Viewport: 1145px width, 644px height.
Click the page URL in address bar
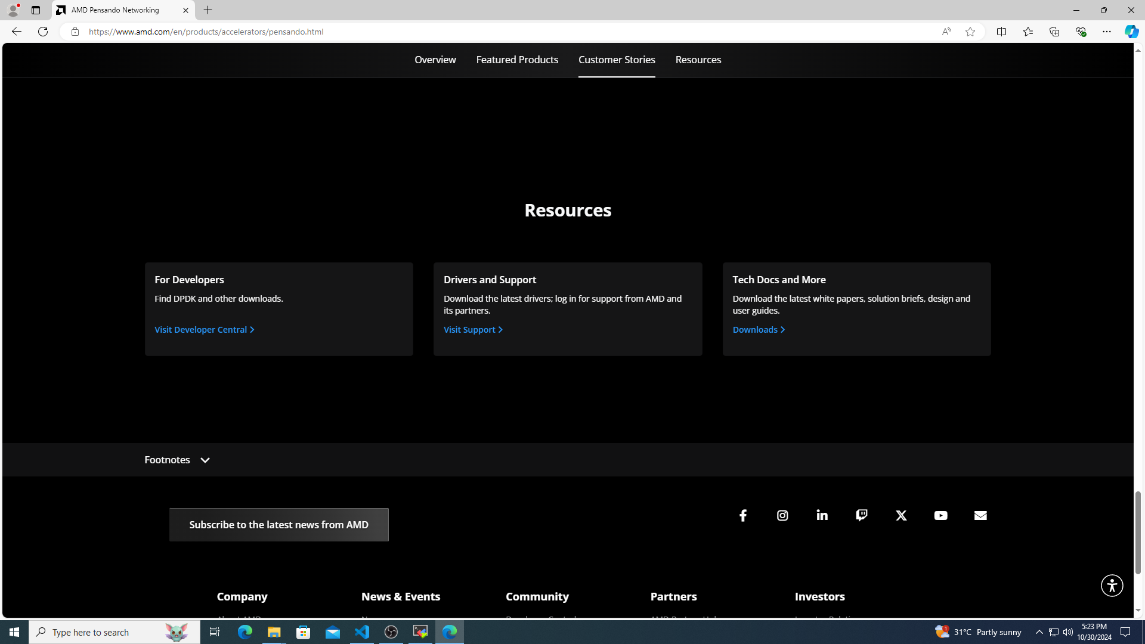coord(206,32)
